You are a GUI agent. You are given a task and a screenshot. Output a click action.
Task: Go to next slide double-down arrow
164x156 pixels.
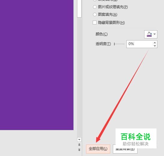[79, 150]
